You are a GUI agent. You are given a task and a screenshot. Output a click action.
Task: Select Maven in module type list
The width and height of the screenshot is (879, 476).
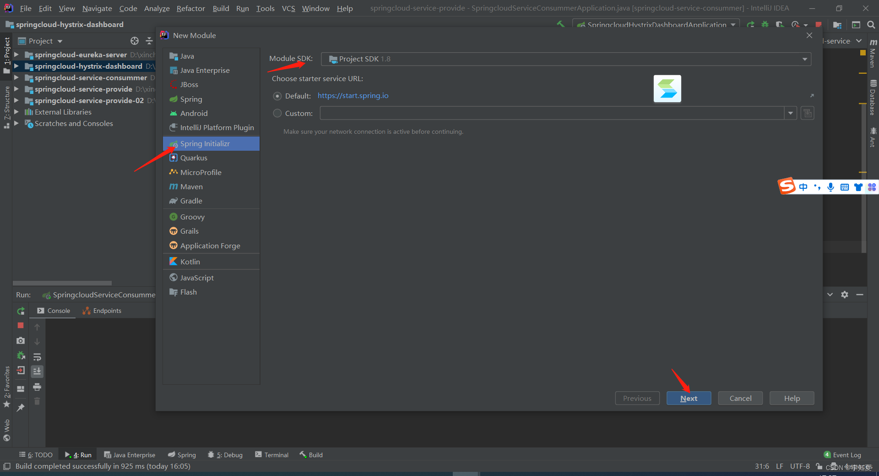pos(212,186)
